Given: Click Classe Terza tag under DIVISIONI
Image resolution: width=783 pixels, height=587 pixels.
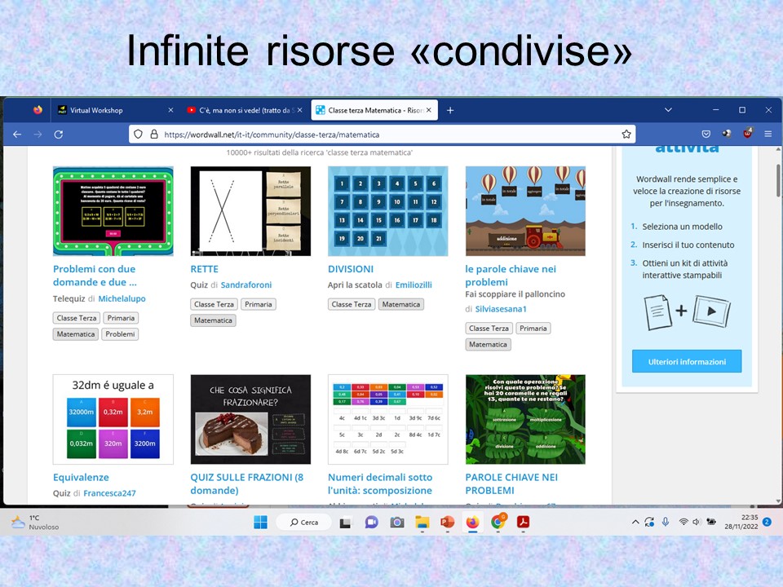Looking at the screenshot, I should coord(351,304).
